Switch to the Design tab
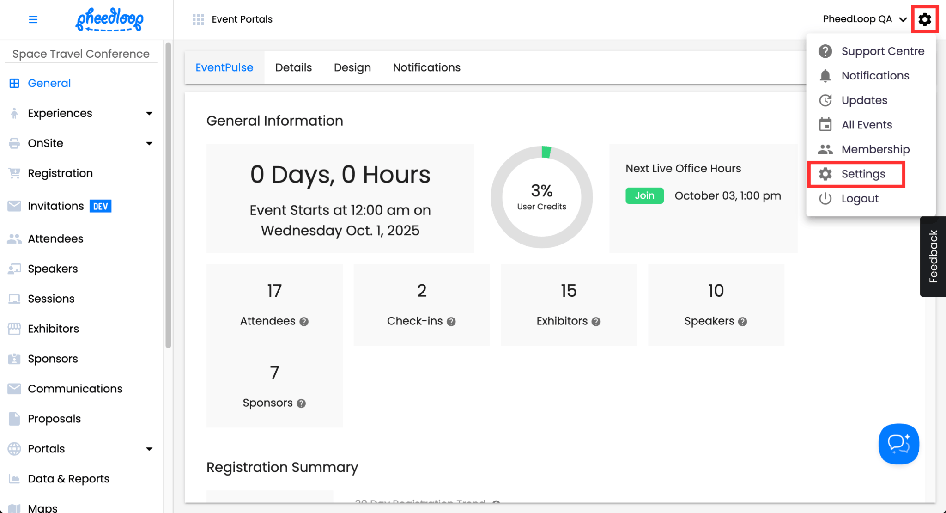Image resolution: width=946 pixels, height=513 pixels. (352, 67)
